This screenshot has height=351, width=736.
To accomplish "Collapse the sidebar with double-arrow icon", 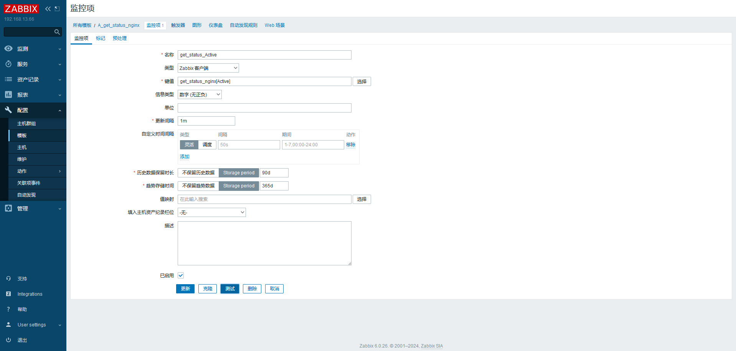I will 48,9.
